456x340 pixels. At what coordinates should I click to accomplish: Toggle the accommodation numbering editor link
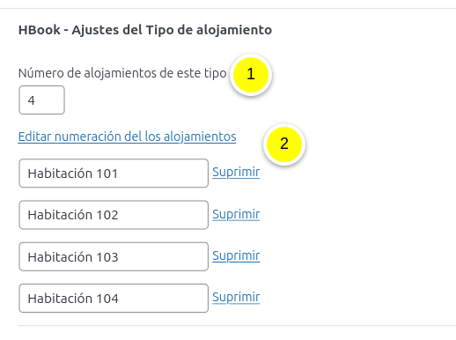[127, 137]
